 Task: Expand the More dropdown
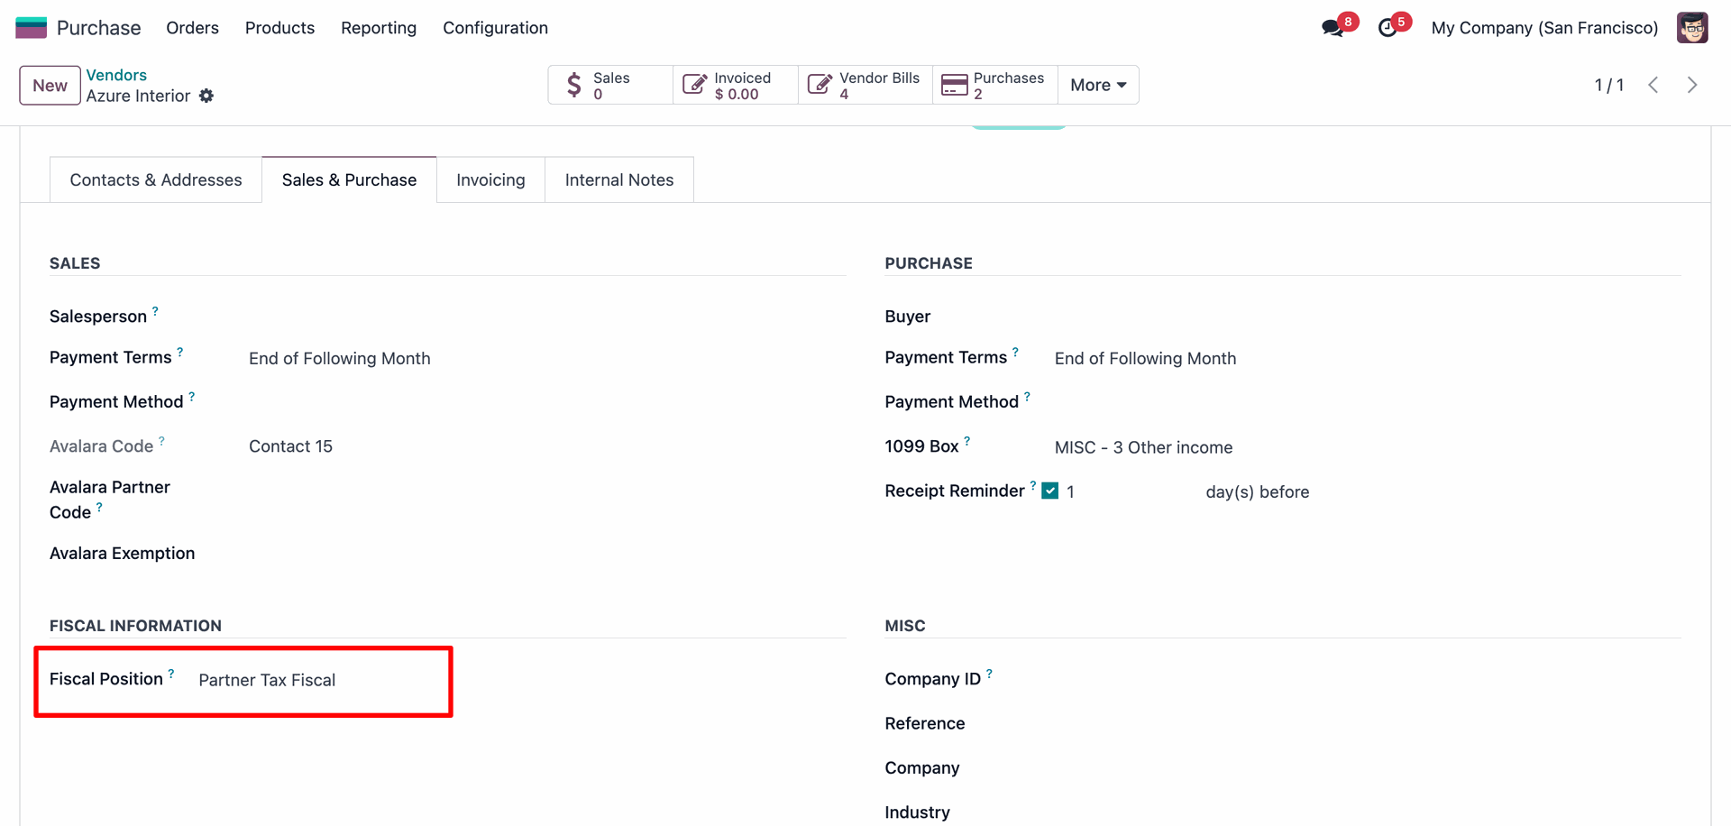tap(1097, 85)
